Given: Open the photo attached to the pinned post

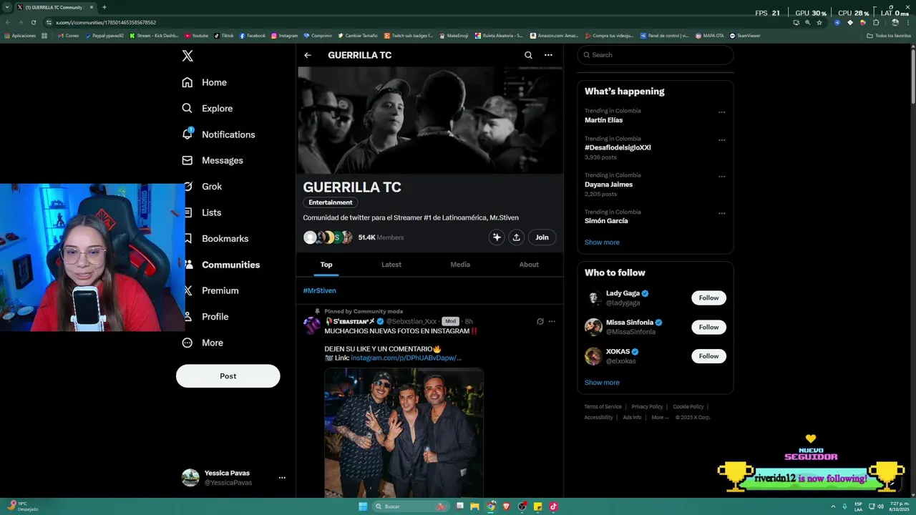Looking at the screenshot, I should click(404, 433).
